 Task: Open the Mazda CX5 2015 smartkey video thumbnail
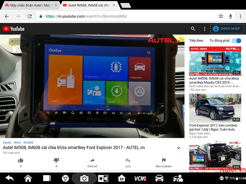(x=215, y=61)
